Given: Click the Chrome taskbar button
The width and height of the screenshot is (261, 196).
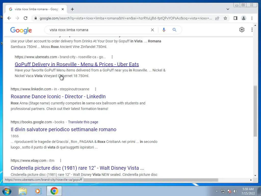Looking at the screenshot, I should [x=54, y=191].
